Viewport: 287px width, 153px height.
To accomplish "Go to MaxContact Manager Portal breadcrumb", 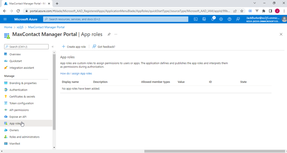I will 46,27.
